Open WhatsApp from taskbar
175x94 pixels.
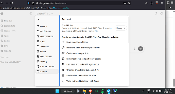coord(102,91)
